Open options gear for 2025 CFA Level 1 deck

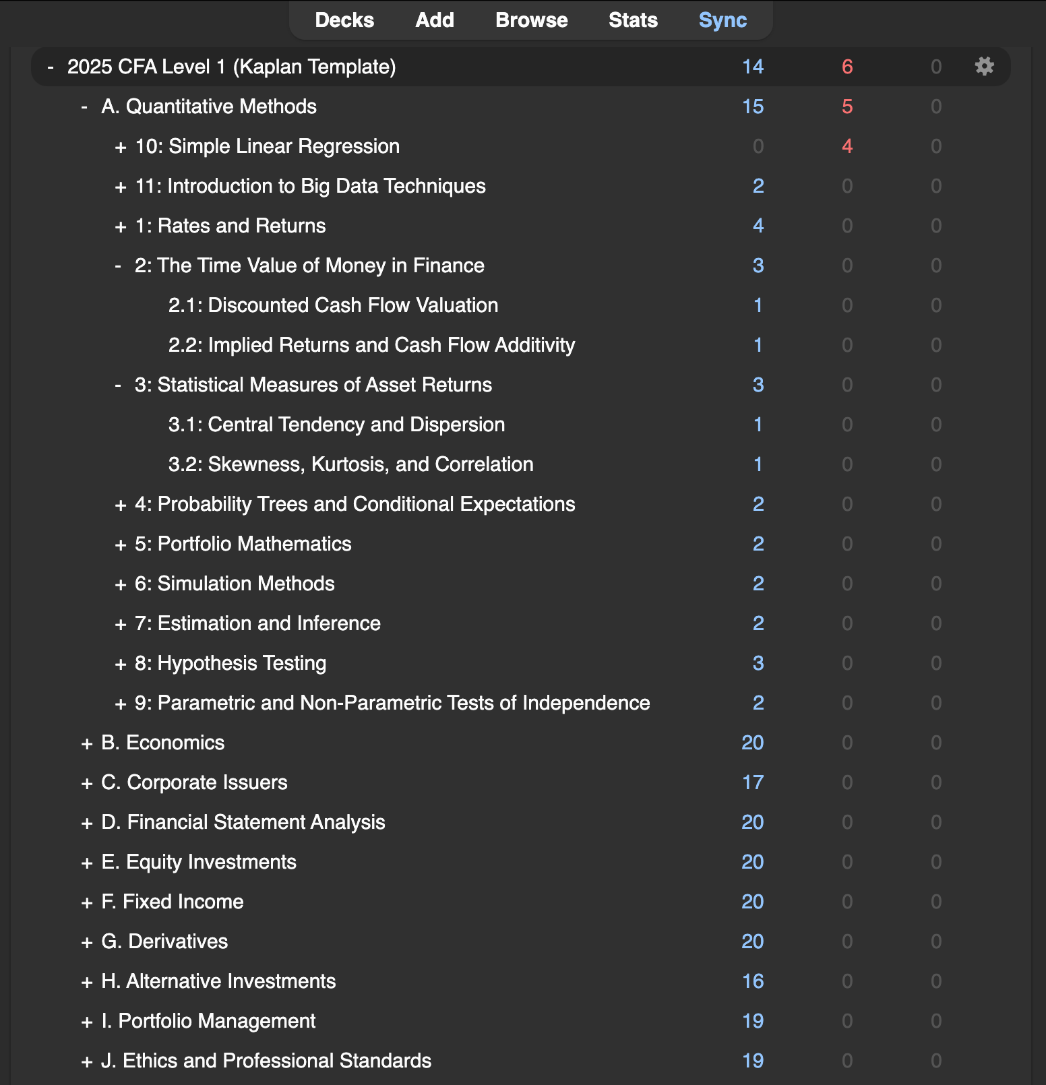coord(984,66)
